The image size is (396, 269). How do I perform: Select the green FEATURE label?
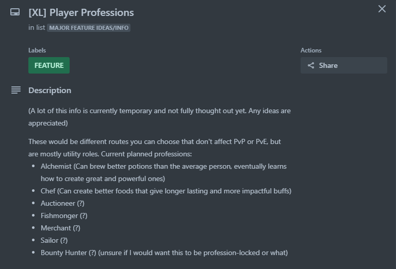click(x=49, y=65)
